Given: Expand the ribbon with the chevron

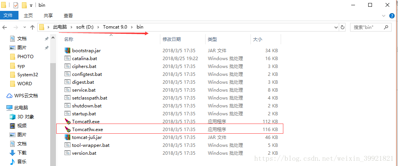Looking at the screenshot, I should [x=384, y=16].
